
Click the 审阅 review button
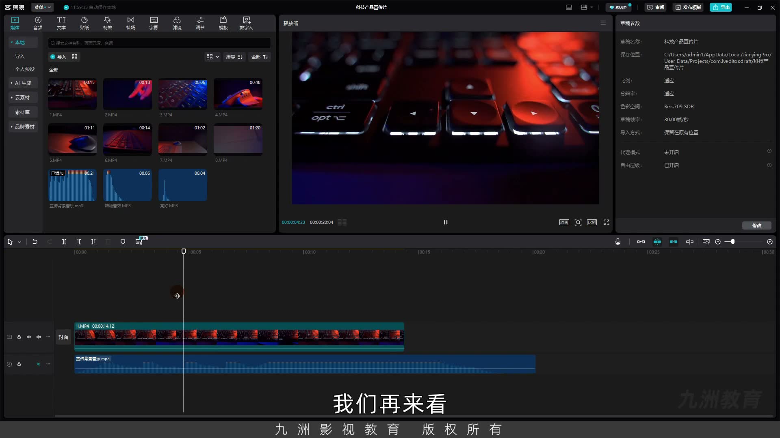pos(655,7)
